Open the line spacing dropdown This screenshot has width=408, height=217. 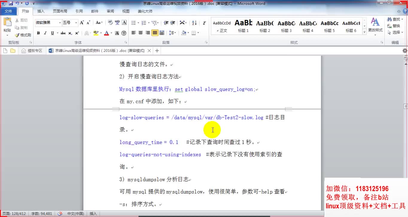[x=172, y=33]
